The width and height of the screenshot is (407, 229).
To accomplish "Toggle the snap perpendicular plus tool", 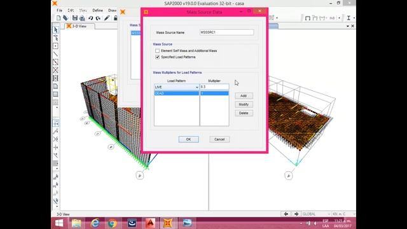I will tap(55, 147).
